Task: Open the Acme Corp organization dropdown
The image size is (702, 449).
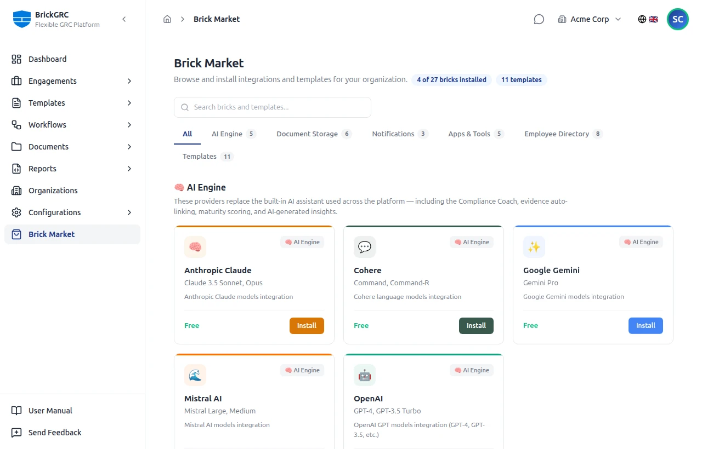Action: click(590, 19)
